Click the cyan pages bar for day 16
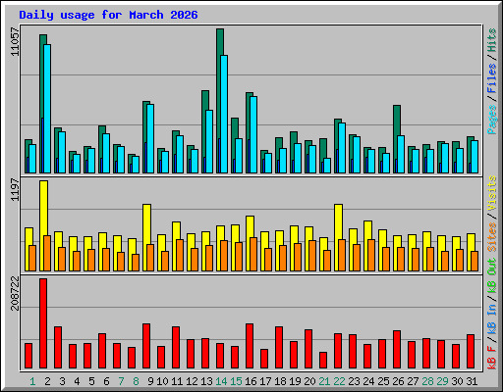 pos(253,134)
